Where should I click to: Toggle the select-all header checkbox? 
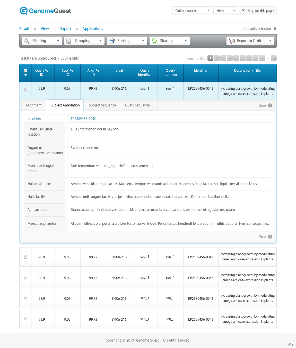pyautogui.click(x=25, y=71)
